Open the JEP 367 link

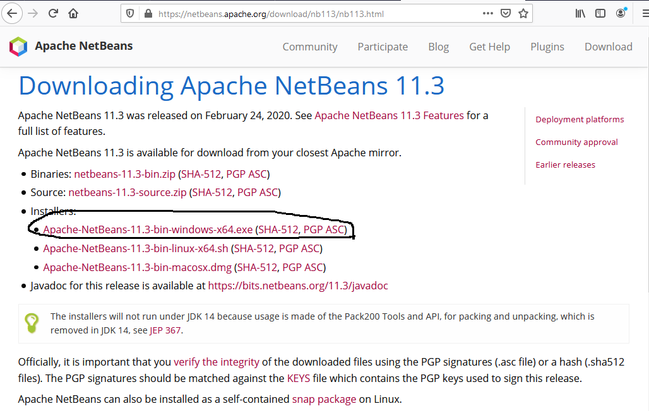pos(165,330)
